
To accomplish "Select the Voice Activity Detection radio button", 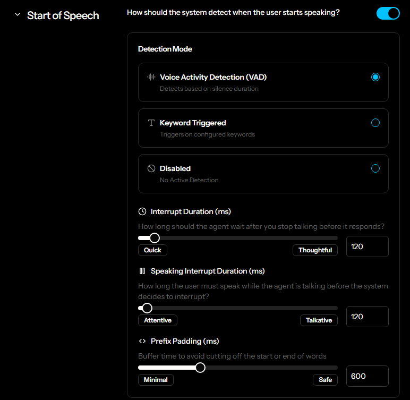I will click(375, 77).
